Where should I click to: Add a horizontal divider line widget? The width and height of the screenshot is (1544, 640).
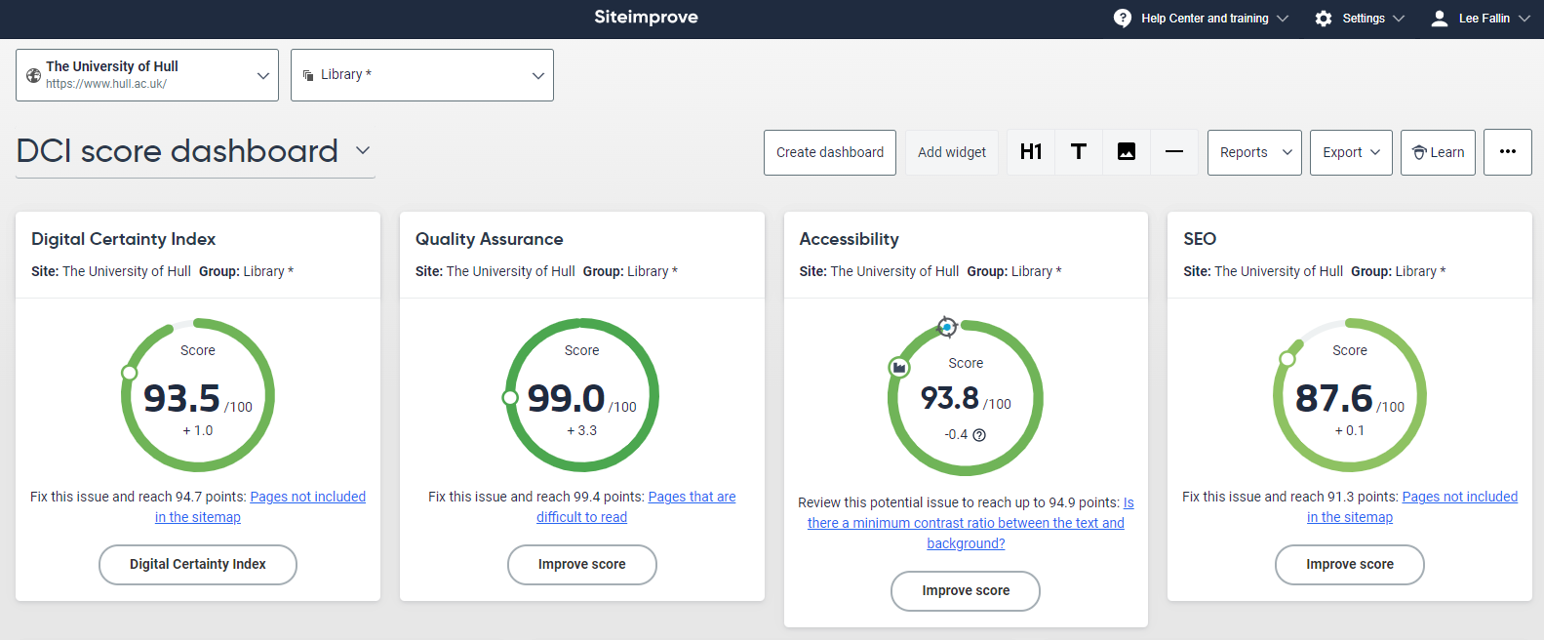[x=1173, y=152]
